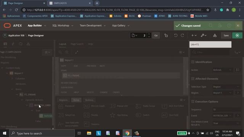244x137 pixels.
Task: Open the rendering tree options menu
Action: [x=47, y=52]
